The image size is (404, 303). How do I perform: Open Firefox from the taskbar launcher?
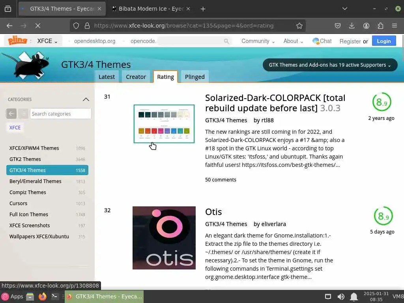pyautogui.click(x=42, y=297)
